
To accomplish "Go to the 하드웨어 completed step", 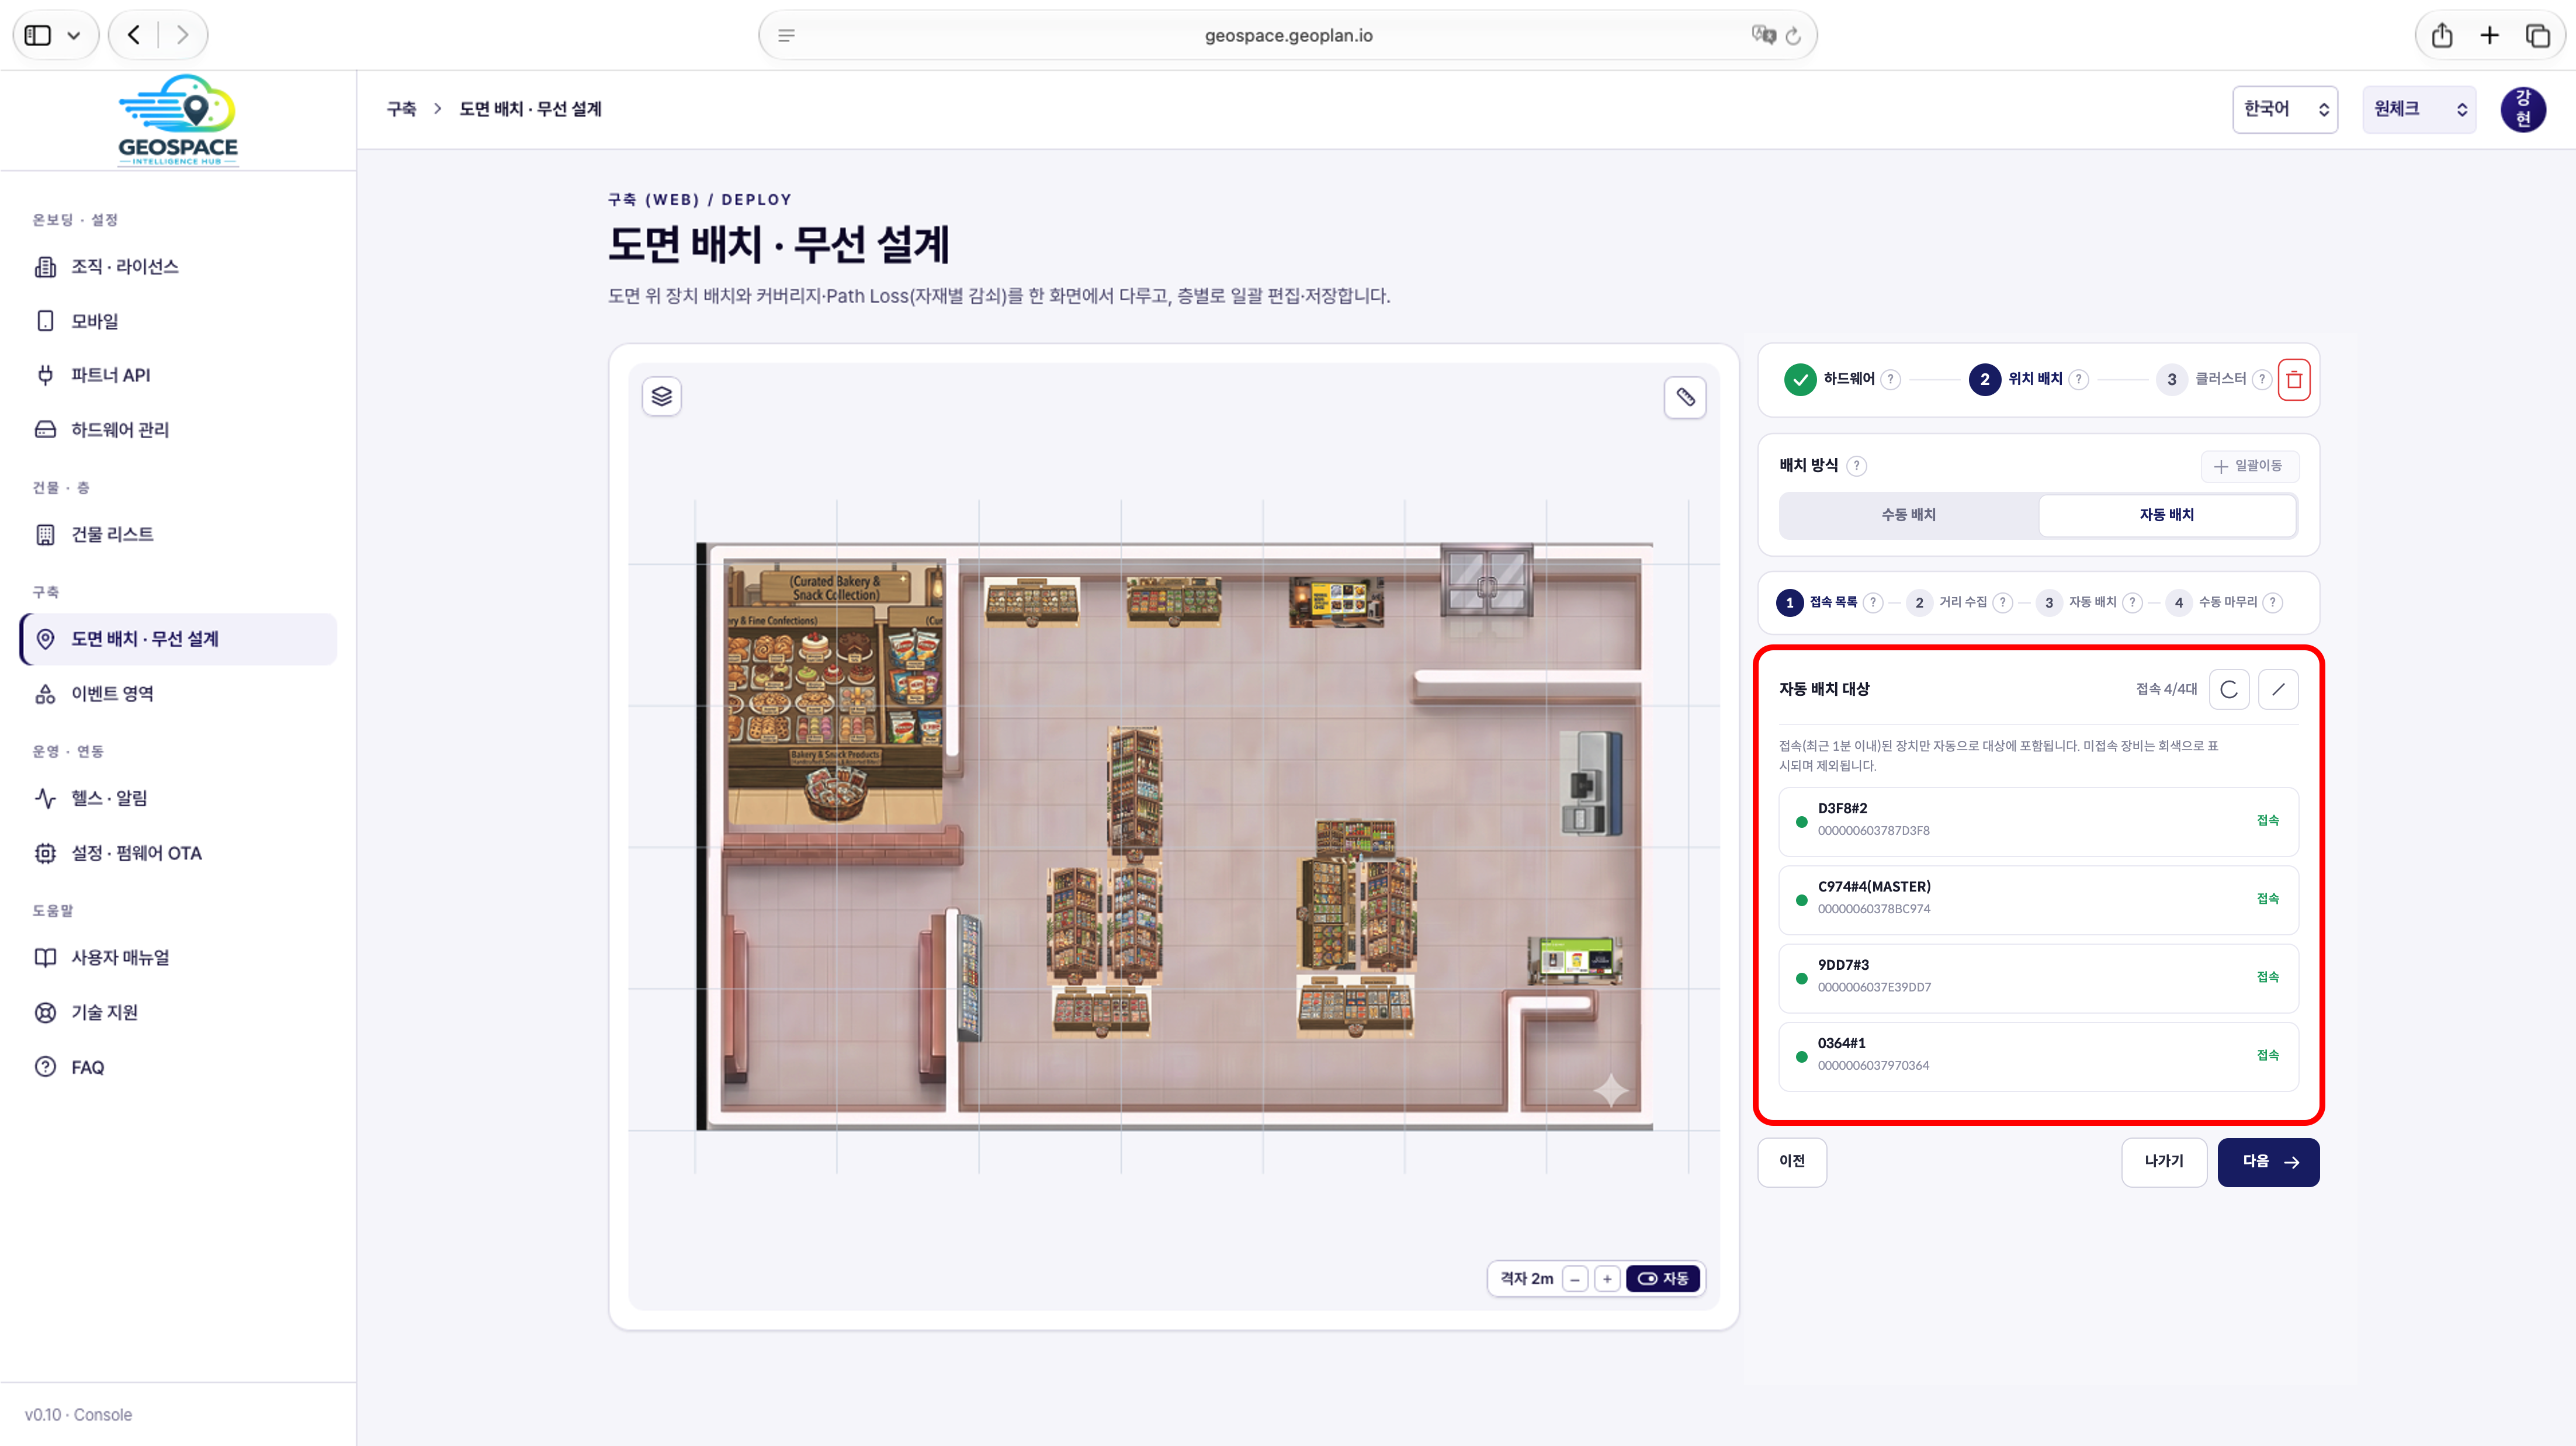I will coord(1831,380).
